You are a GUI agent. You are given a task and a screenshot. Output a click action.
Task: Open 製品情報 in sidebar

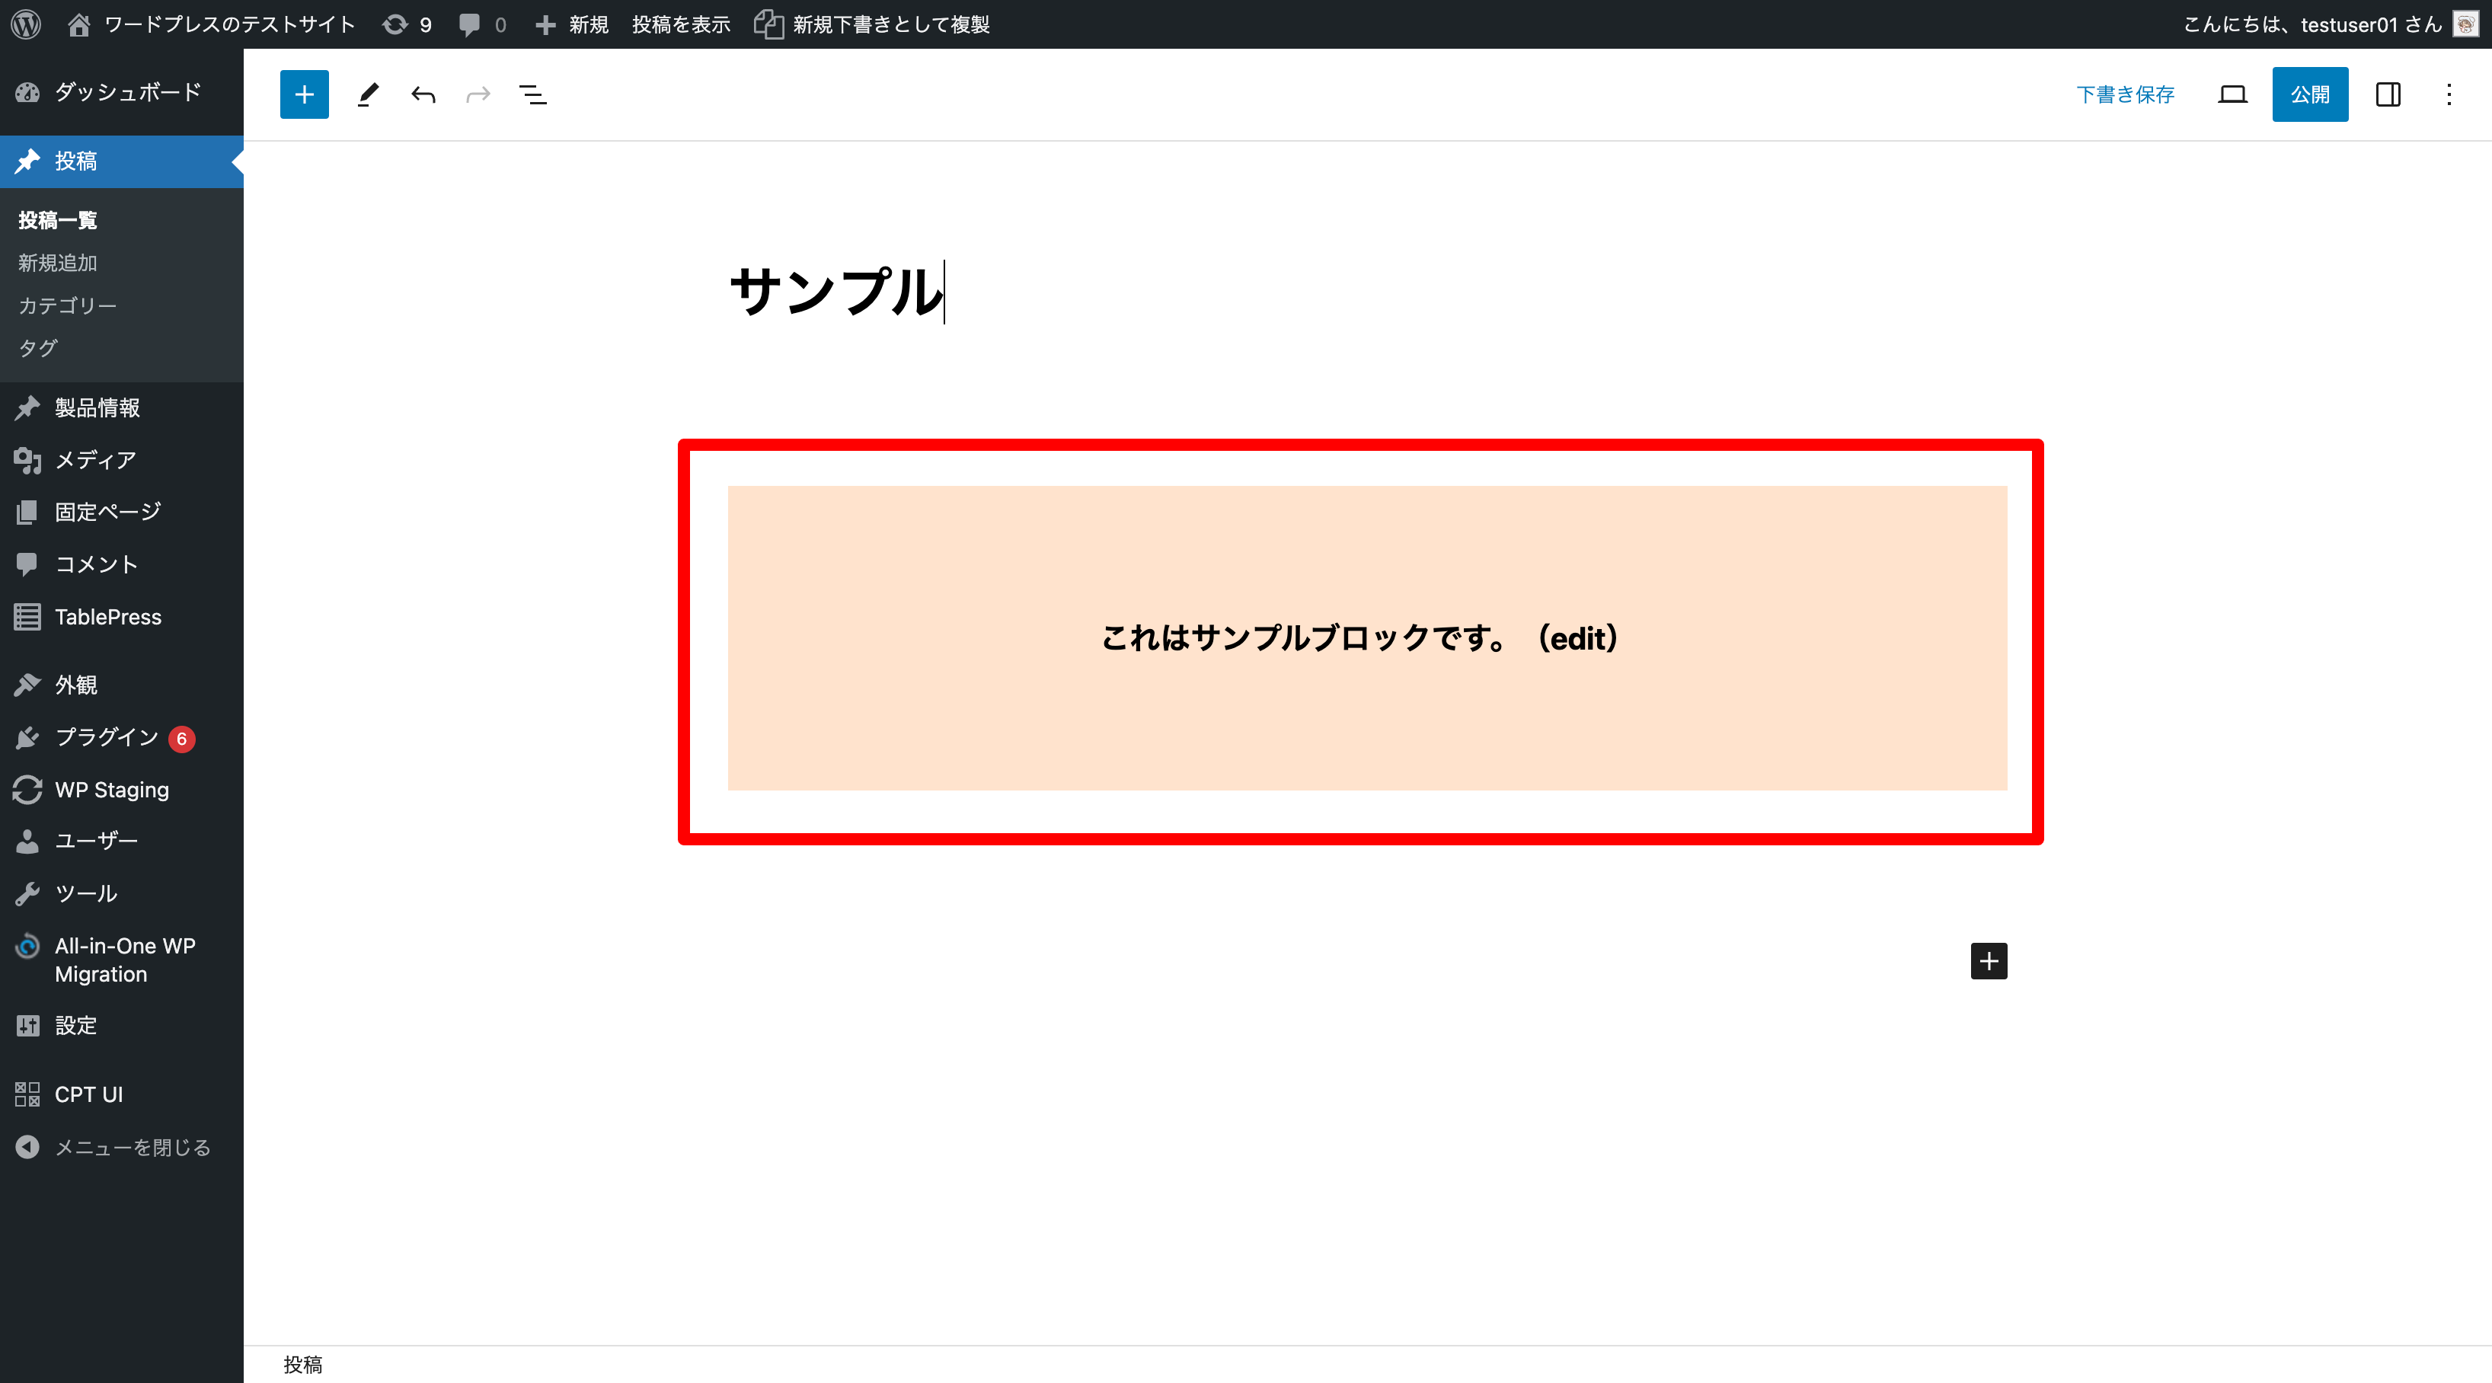coord(122,408)
